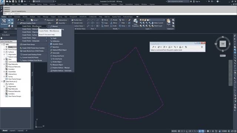Viewport: 237px width, 133px height.
Task: Select Pipe Networks in Prospector tree
Action: 13,64
